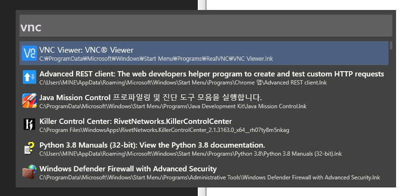Launch Java Mission Control result title
This screenshot has width=407, height=196.
tap(151, 98)
